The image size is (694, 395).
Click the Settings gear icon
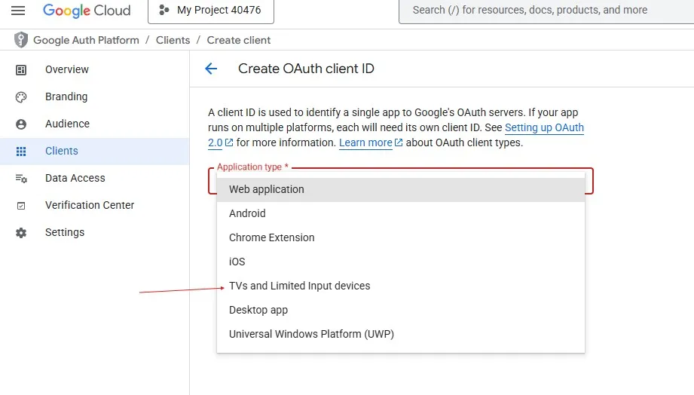tap(21, 232)
